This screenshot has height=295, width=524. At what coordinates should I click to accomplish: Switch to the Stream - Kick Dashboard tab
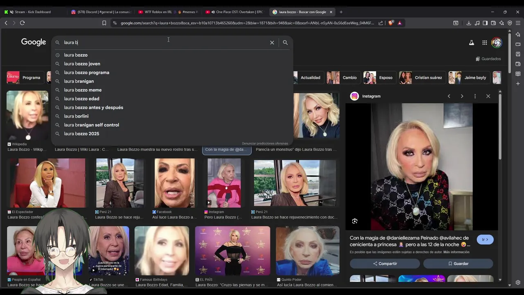point(32,12)
